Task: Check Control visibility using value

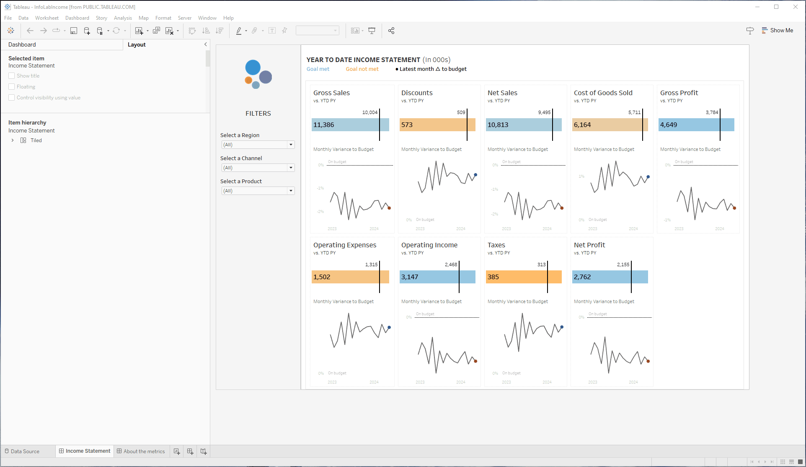Action: (12, 98)
